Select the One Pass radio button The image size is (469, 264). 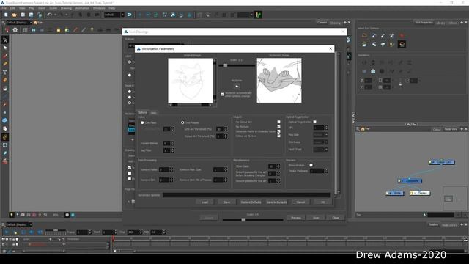click(x=142, y=122)
